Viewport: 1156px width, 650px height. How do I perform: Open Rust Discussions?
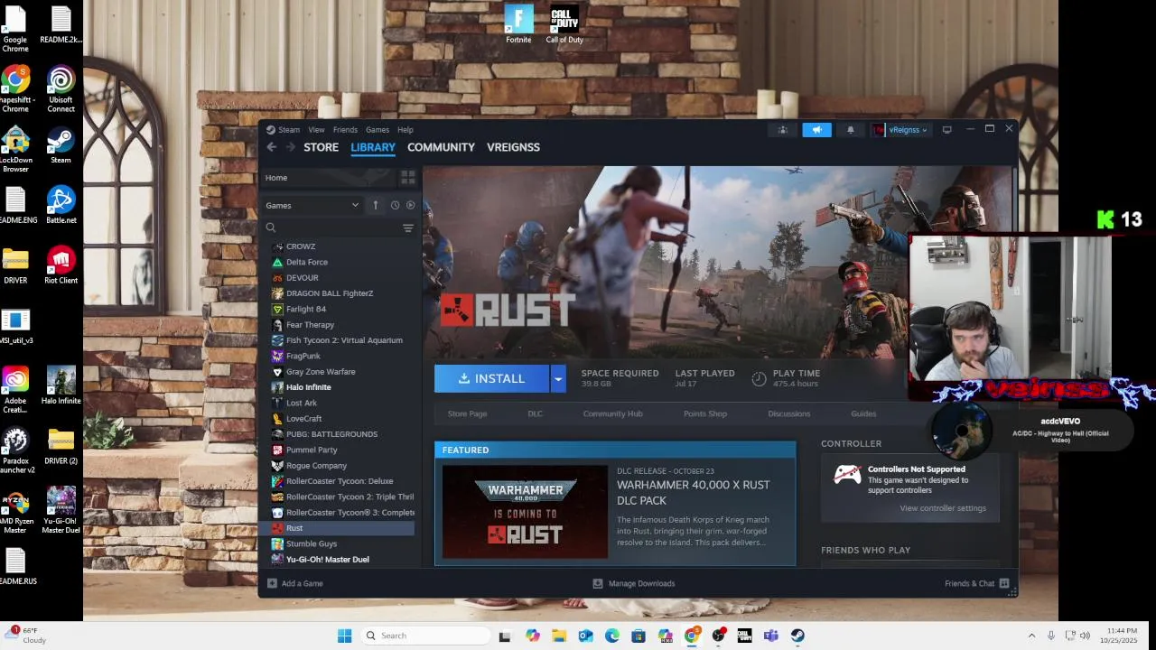[x=789, y=413]
